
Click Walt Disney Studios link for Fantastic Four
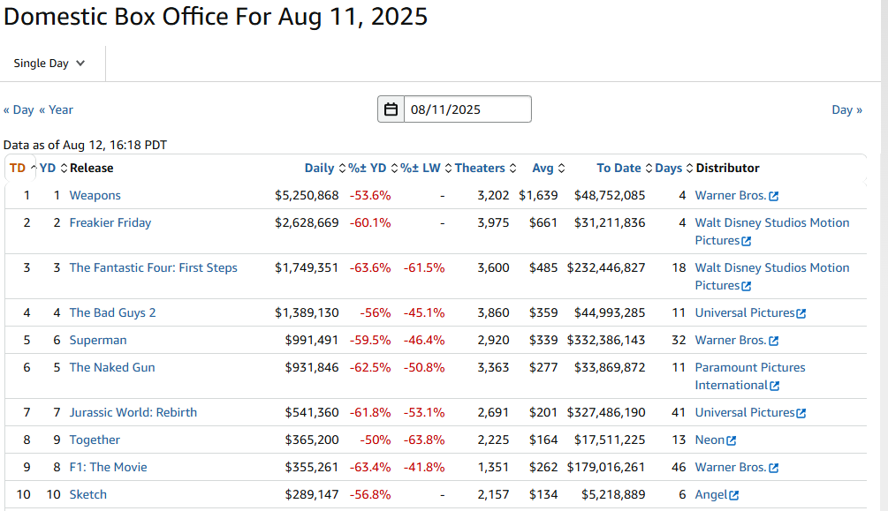click(x=772, y=277)
